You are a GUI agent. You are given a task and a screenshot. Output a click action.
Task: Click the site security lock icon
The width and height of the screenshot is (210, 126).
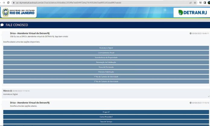click(x=13, y=2)
